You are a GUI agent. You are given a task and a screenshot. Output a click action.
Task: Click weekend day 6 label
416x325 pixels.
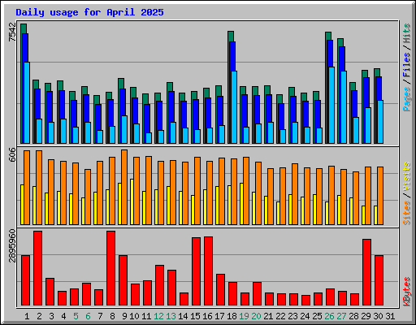click(x=88, y=316)
